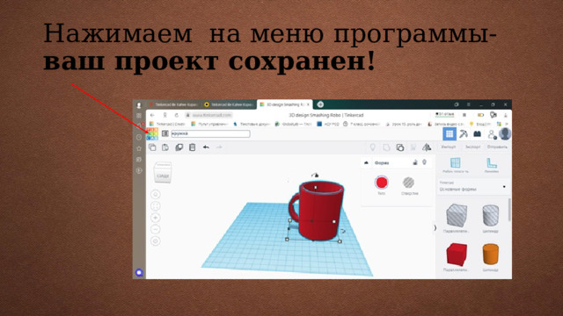Click the Paste tool icon

click(x=165, y=147)
